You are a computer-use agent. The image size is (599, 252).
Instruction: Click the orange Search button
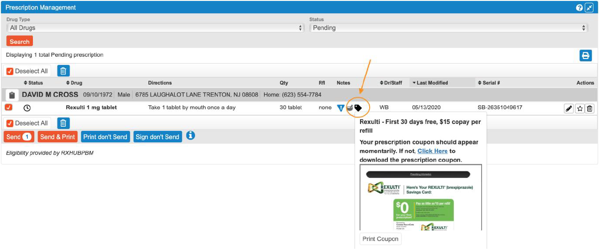pyautogui.click(x=20, y=42)
